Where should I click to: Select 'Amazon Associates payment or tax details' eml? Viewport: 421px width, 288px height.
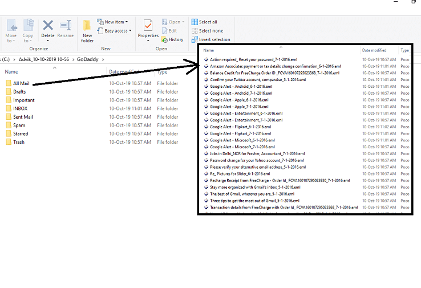[x=275, y=66]
